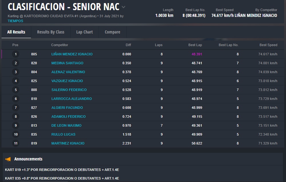The width and height of the screenshot is (286, 182).
Task: Click the position 1 circle badge
Action: [16, 54]
